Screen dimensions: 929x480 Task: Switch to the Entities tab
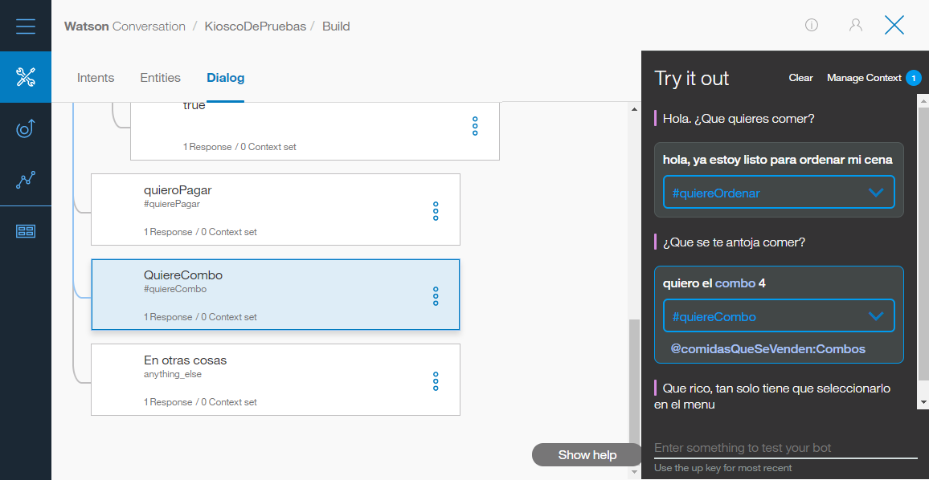pos(160,78)
